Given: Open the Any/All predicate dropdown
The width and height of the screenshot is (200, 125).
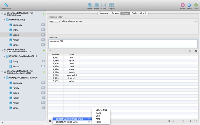Looking at the screenshot, I should [55, 21].
